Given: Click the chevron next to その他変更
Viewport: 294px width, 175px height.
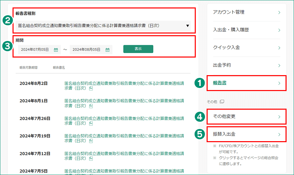Looking at the screenshot, I should click(x=279, y=117).
